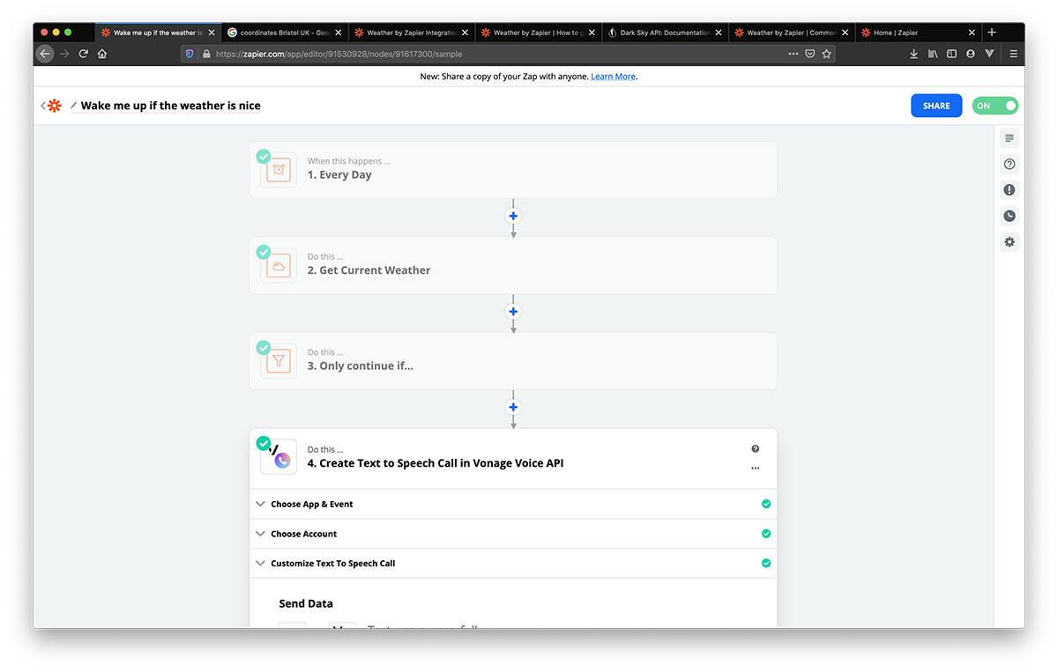The width and height of the screenshot is (1058, 672).
Task: Collapse the Customize Text To Speech Call section
Action: (x=513, y=564)
